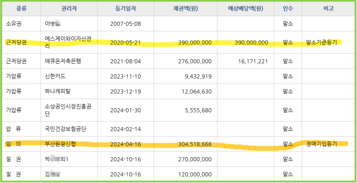Click the 비고 column header
Image resolution: width=357 pixels, height=183 pixels.
tap(328, 9)
